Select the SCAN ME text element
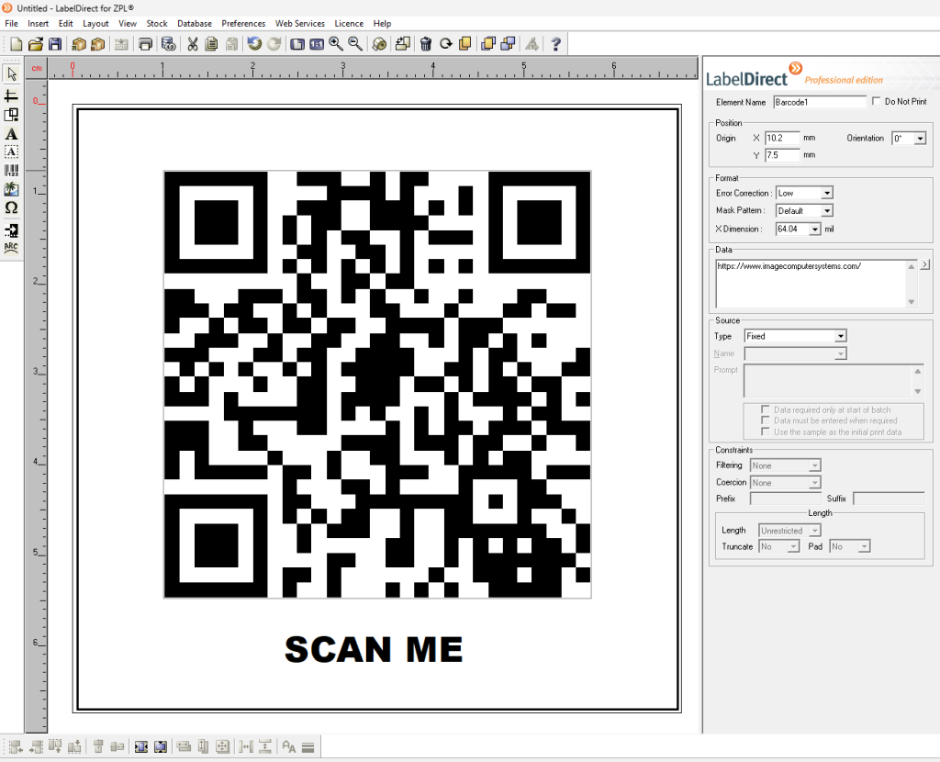The width and height of the screenshot is (940, 762). [374, 650]
